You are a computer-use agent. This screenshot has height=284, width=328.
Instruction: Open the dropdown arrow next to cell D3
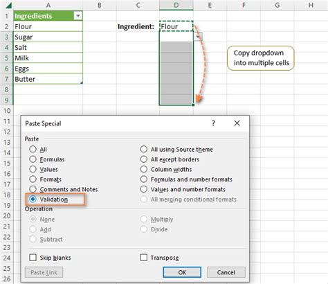pos(198,37)
